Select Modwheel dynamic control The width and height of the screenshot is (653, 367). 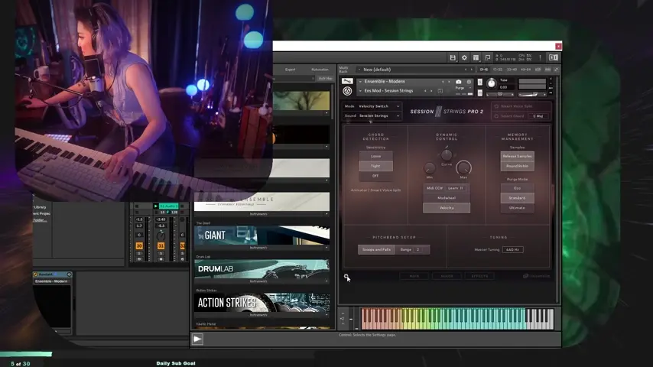[447, 198]
